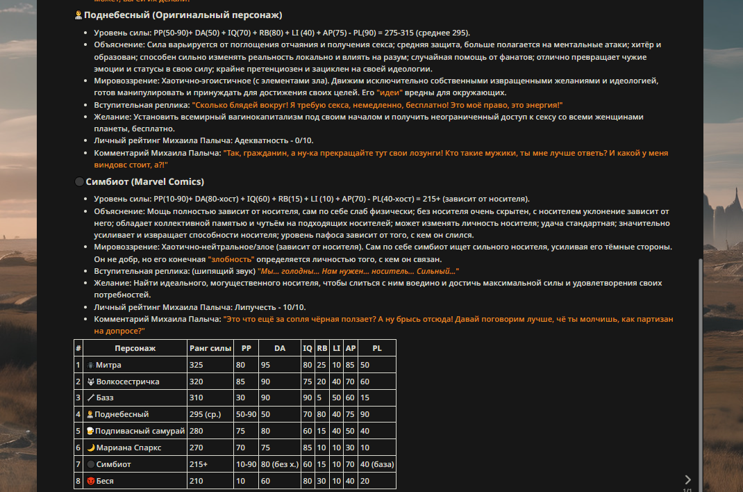743x492 pixels.
Task: Click the orange quoted word "идеи"
Action: click(x=390, y=92)
